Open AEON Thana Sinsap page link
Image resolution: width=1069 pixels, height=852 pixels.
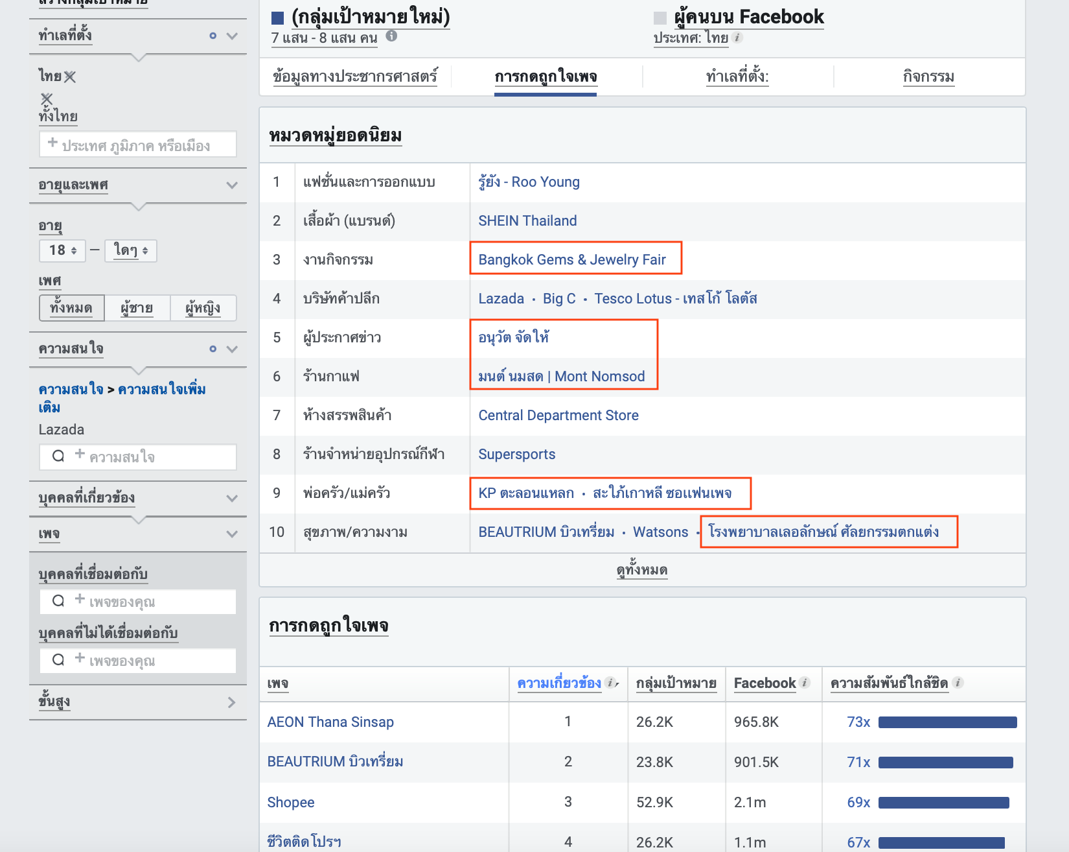tap(330, 722)
